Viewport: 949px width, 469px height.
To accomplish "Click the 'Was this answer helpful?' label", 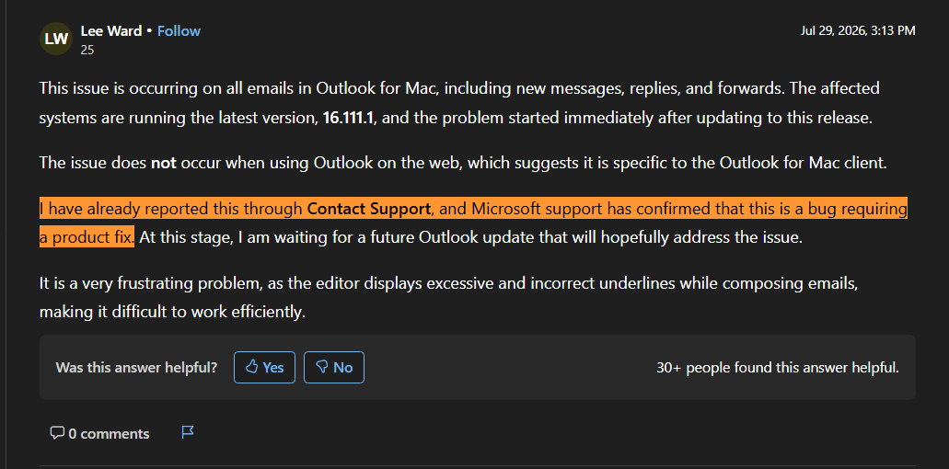I will coord(136,368).
